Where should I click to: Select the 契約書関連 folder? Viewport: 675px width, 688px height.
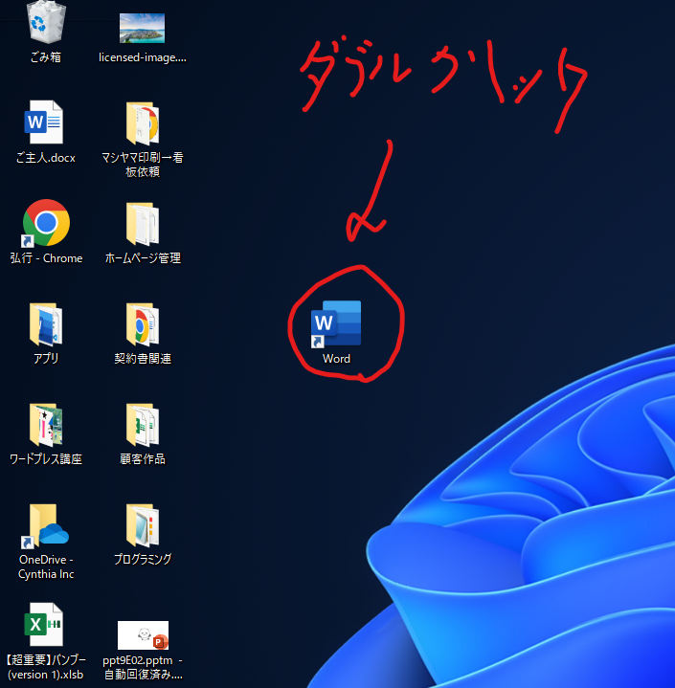142,324
